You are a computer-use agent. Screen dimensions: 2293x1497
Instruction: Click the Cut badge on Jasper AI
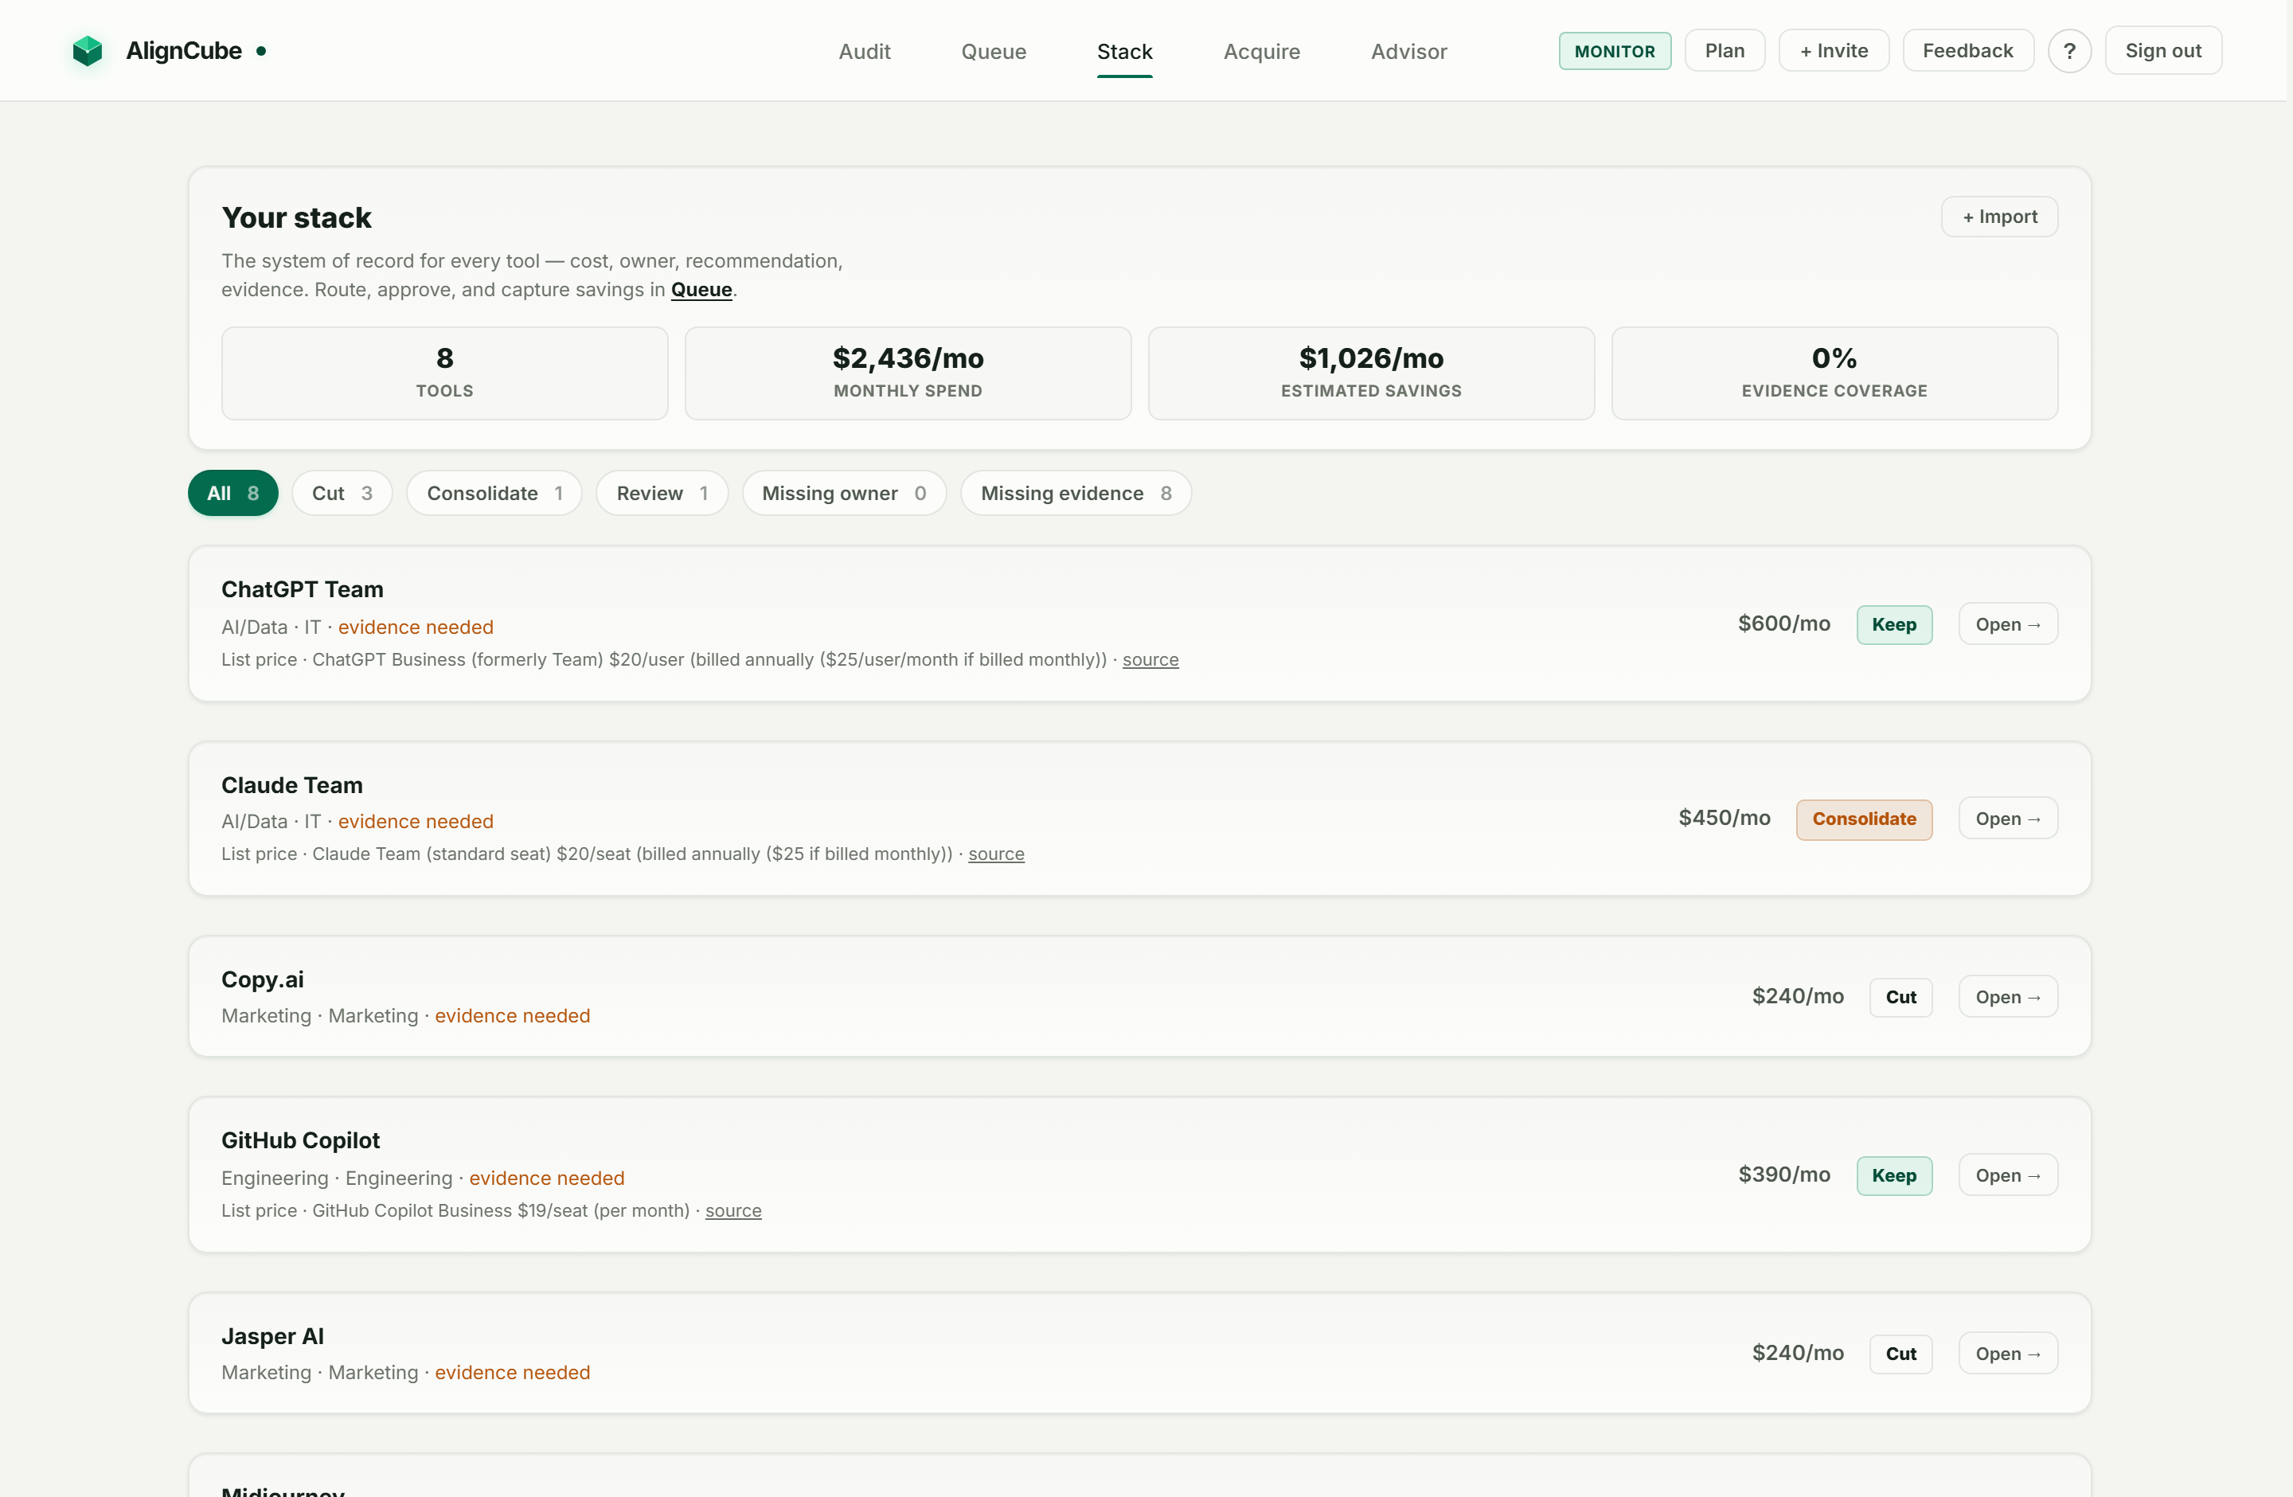coord(1900,1354)
